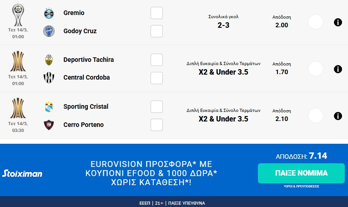Click the Stoiximan logo

22,173
